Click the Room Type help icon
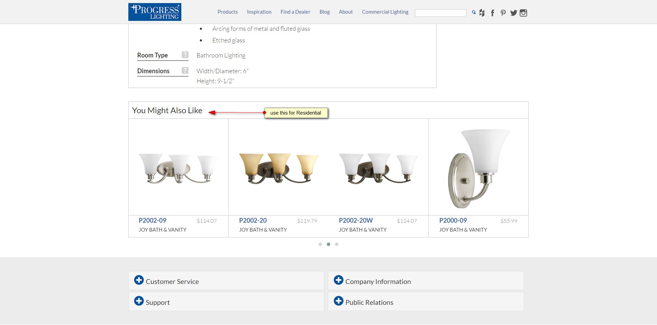This screenshot has height=325, width=657. 185,55
